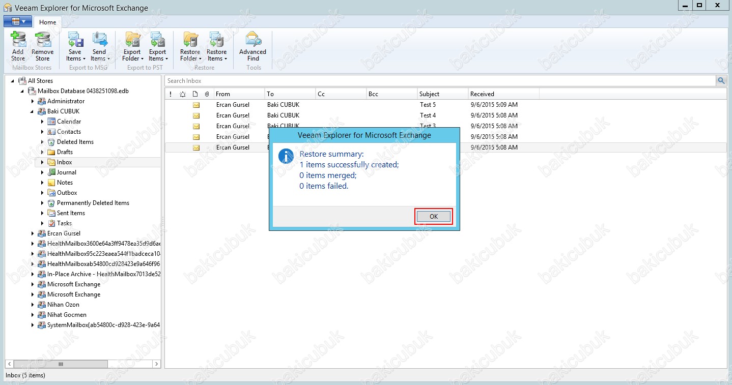Click the Add Store ribbon icon

[x=18, y=46]
